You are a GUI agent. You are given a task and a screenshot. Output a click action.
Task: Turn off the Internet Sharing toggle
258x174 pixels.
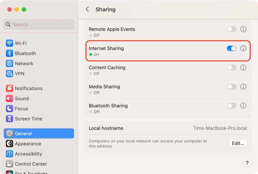[x=231, y=48]
